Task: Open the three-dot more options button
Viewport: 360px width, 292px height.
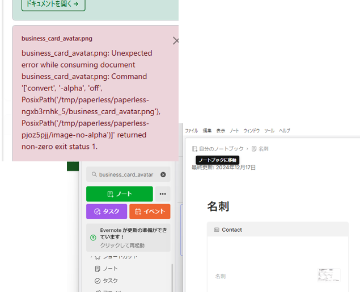Action: [x=163, y=194]
